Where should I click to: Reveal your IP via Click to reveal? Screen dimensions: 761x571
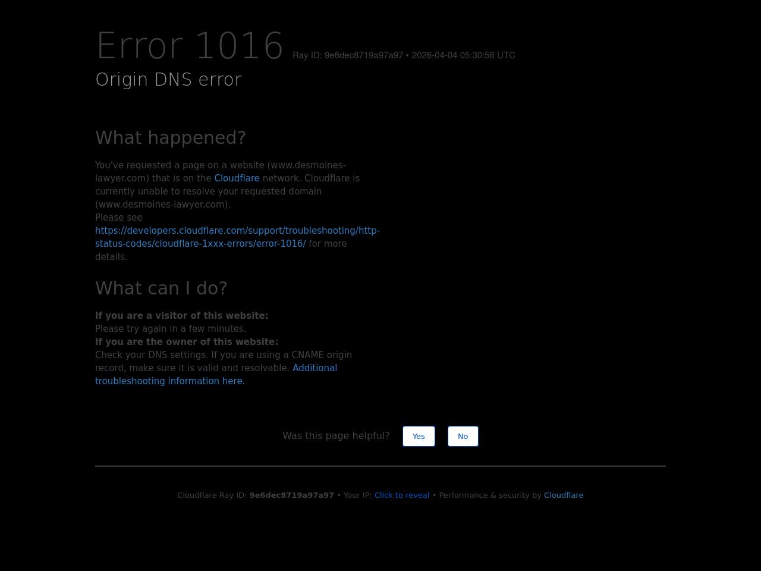pyautogui.click(x=401, y=495)
